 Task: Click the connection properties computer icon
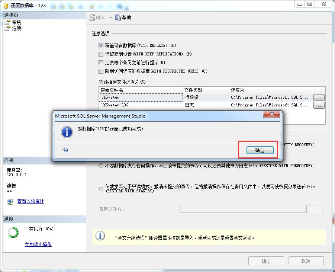(x=10, y=202)
